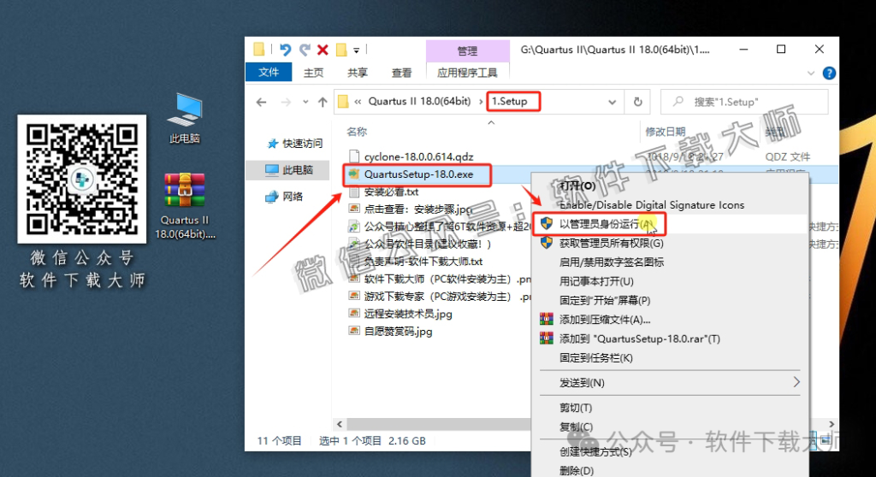
Task: Click the redo icon in title bar
Action: 305,50
